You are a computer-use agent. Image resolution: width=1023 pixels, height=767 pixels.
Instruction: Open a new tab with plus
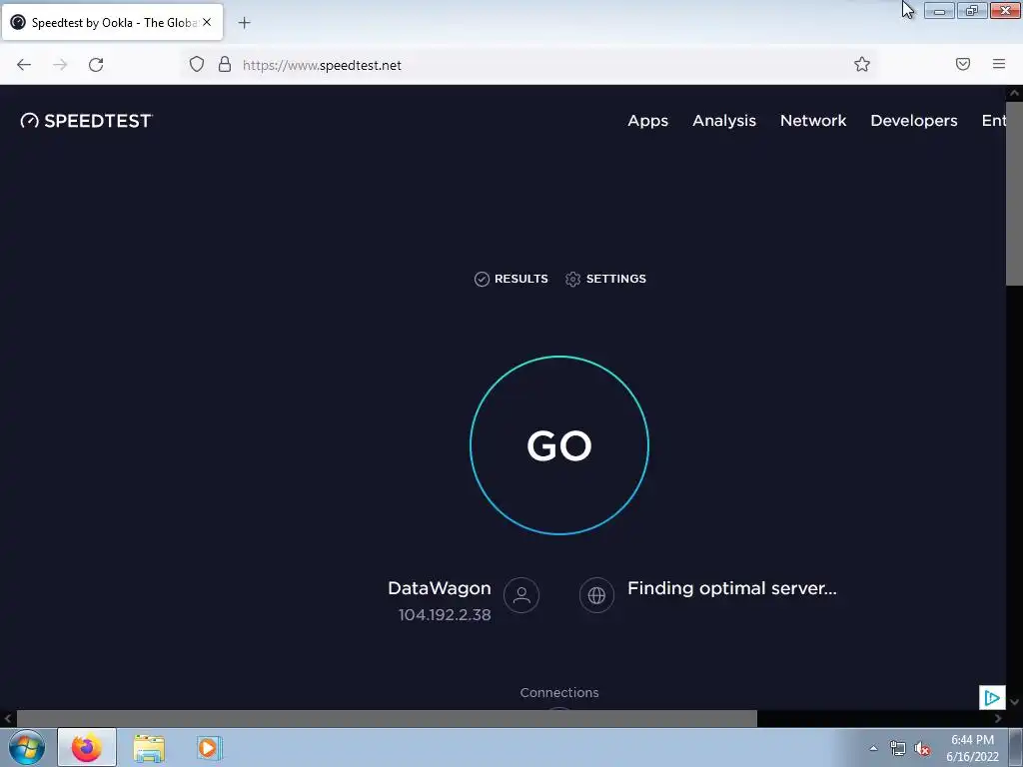[244, 23]
